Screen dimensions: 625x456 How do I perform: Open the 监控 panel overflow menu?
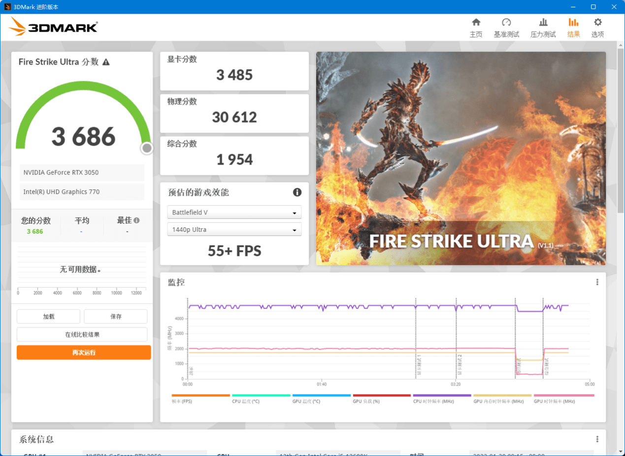(597, 282)
